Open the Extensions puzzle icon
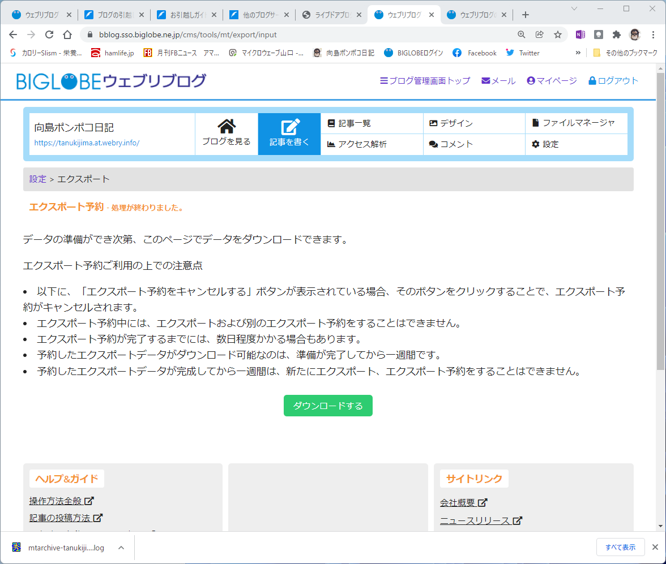Screen dimensions: 666x564 616,35
